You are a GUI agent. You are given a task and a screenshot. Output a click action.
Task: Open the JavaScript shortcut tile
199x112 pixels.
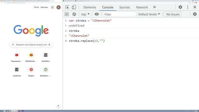pyautogui.click(x=16, y=72)
